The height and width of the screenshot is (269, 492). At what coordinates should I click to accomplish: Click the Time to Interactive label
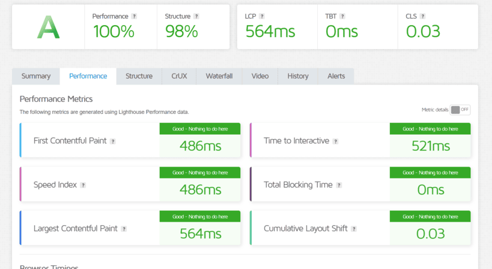click(x=296, y=141)
